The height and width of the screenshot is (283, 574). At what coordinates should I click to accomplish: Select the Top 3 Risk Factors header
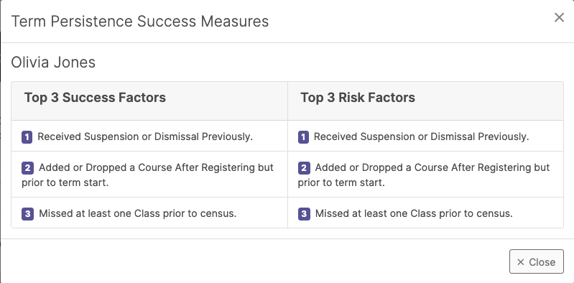(x=358, y=98)
